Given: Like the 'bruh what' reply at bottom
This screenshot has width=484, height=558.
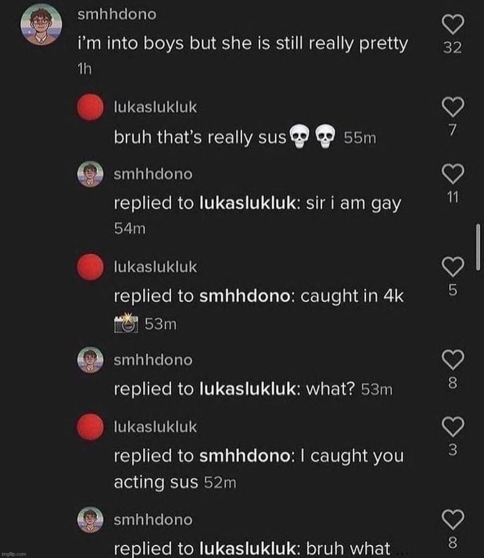Looking at the screenshot, I should pyautogui.click(x=452, y=519).
